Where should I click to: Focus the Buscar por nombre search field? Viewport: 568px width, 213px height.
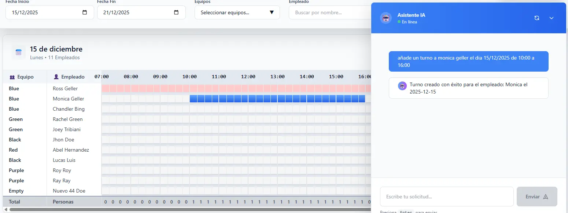(330, 12)
